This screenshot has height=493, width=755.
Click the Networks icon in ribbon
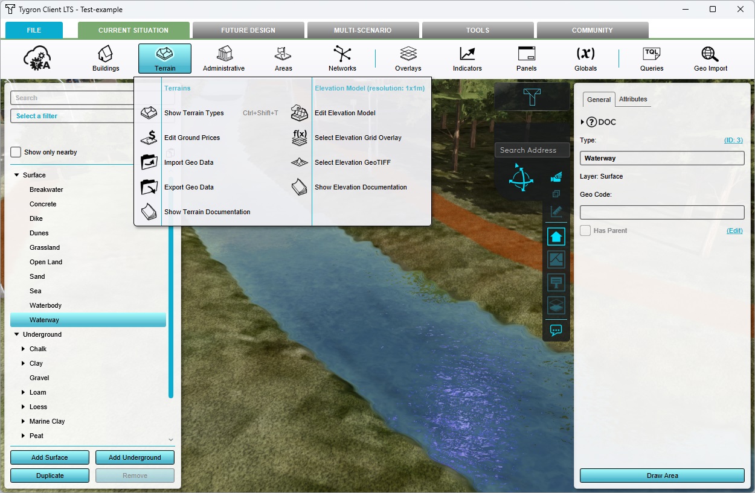(x=342, y=59)
